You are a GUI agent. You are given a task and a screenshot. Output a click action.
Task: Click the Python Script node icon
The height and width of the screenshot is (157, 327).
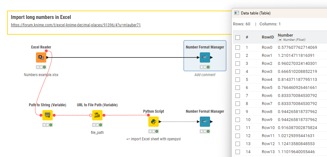[x=153, y=122]
